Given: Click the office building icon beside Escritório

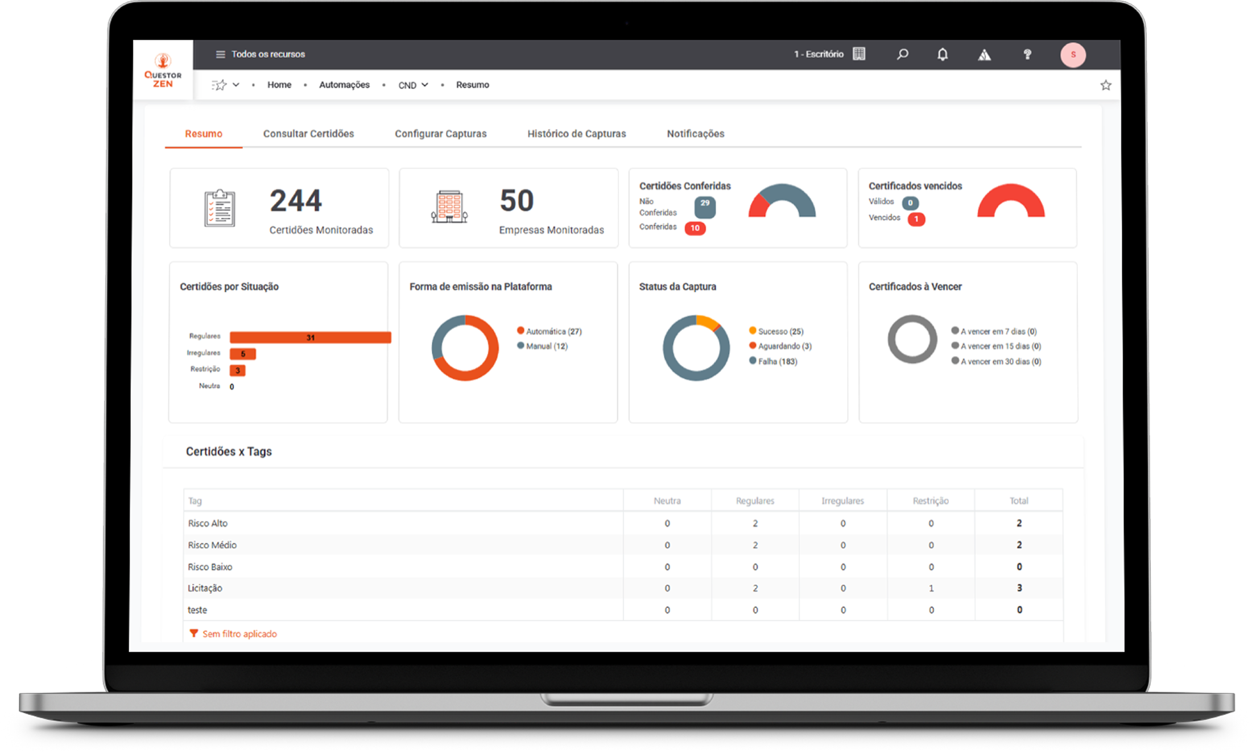Looking at the screenshot, I should (859, 54).
